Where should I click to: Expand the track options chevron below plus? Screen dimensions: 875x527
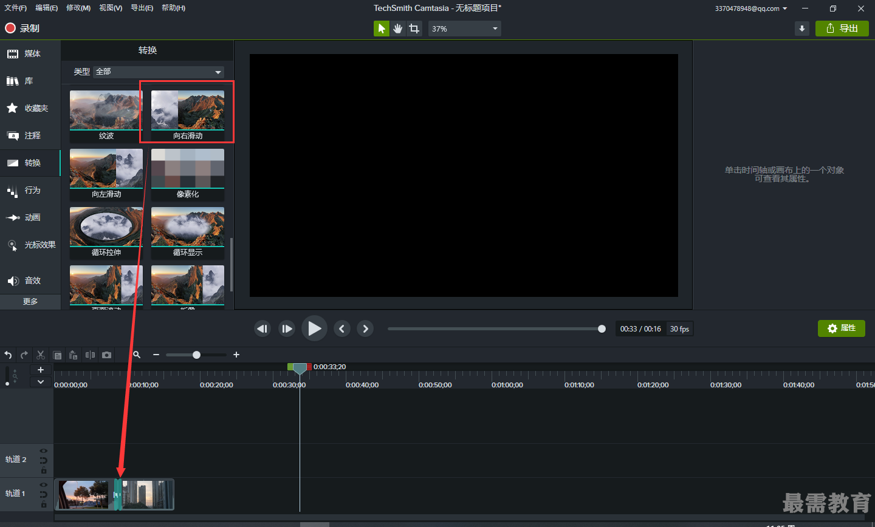point(41,382)
